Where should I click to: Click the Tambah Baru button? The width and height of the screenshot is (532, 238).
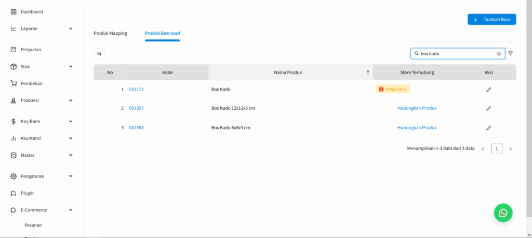[491, 20]
